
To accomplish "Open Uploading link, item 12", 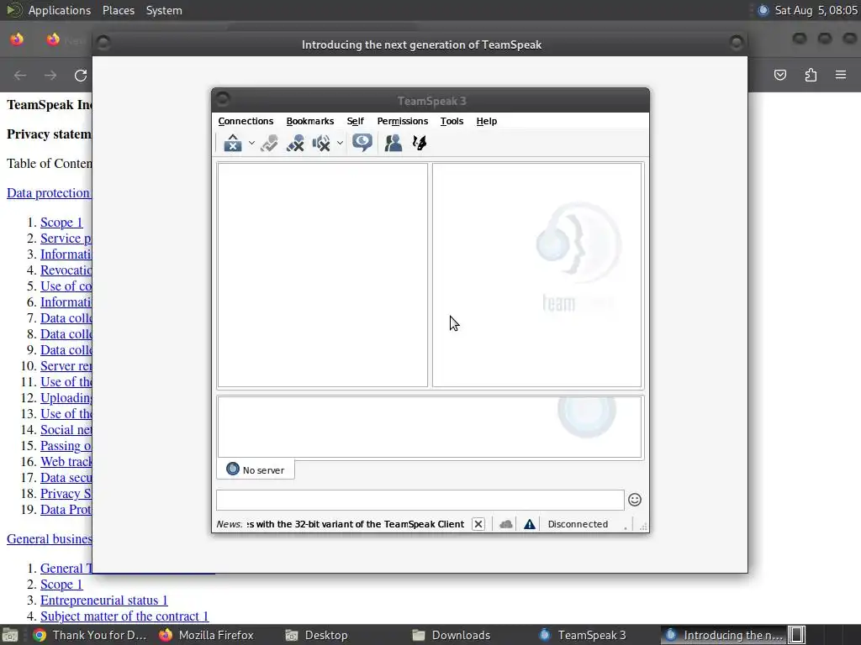I will tap(66, 398).
